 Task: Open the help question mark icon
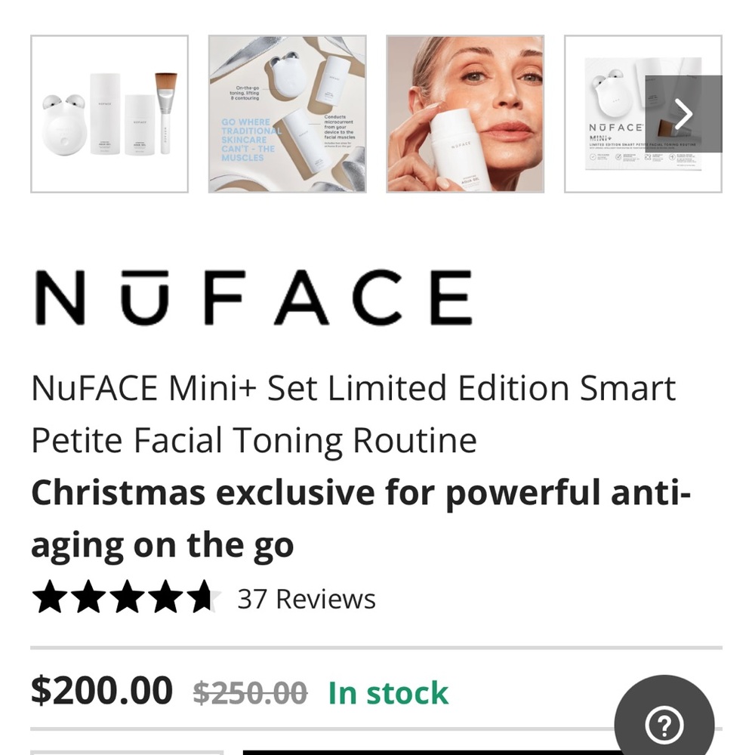click(x=664, y=723)
